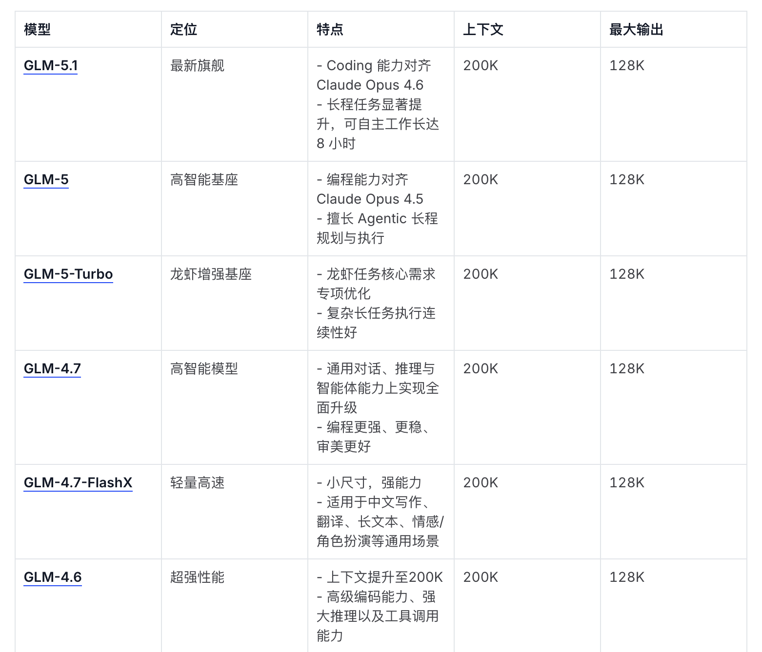This screenshot has width=762, height=652.
Task: Open the GLM-4.6 model link
Action: click(x=53, y=577)
